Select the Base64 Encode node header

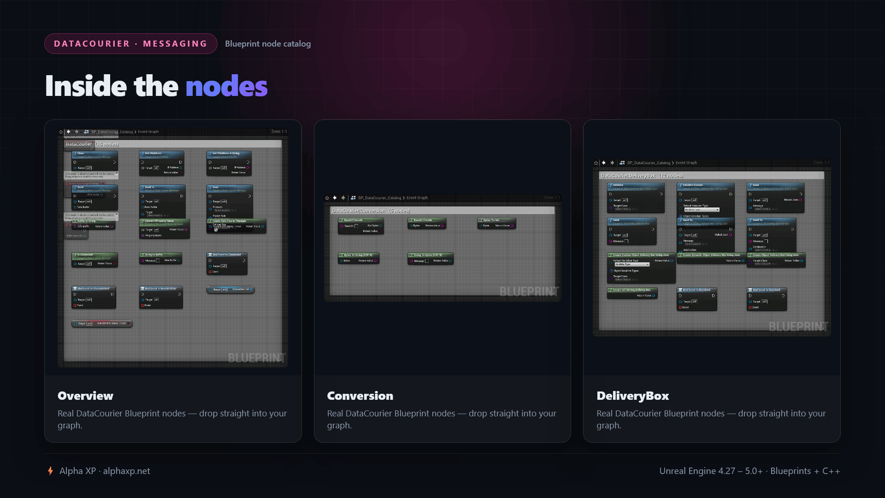(427, 220)
